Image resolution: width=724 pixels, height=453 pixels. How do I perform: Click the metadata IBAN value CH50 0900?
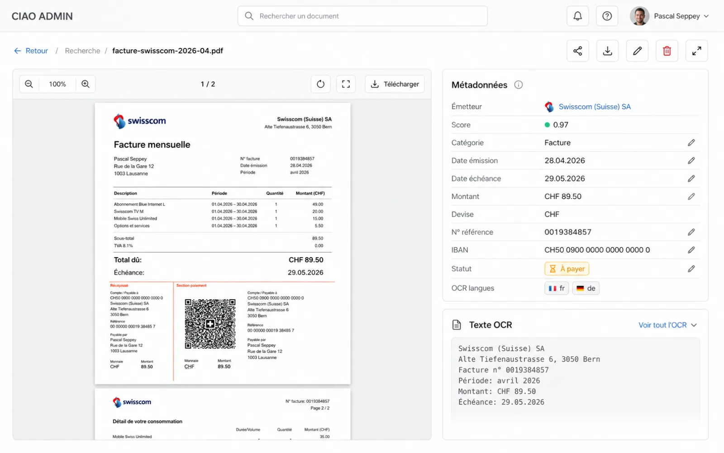(x=597, y=250)
